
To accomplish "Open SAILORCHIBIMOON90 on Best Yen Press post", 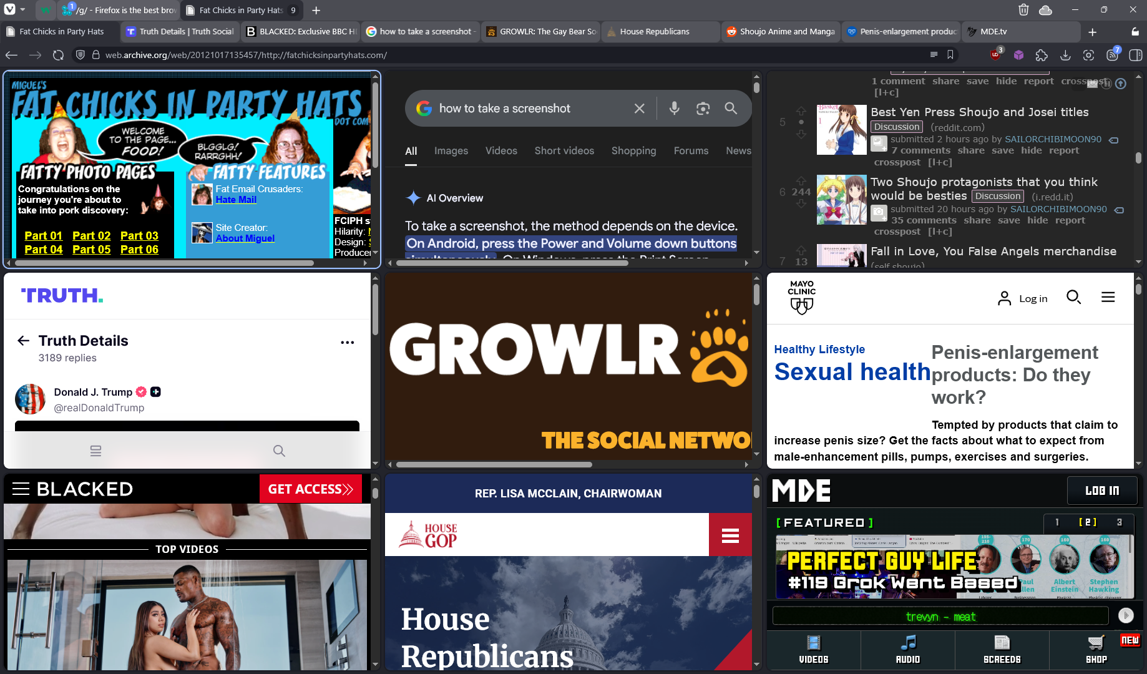I will point(1053,139).
